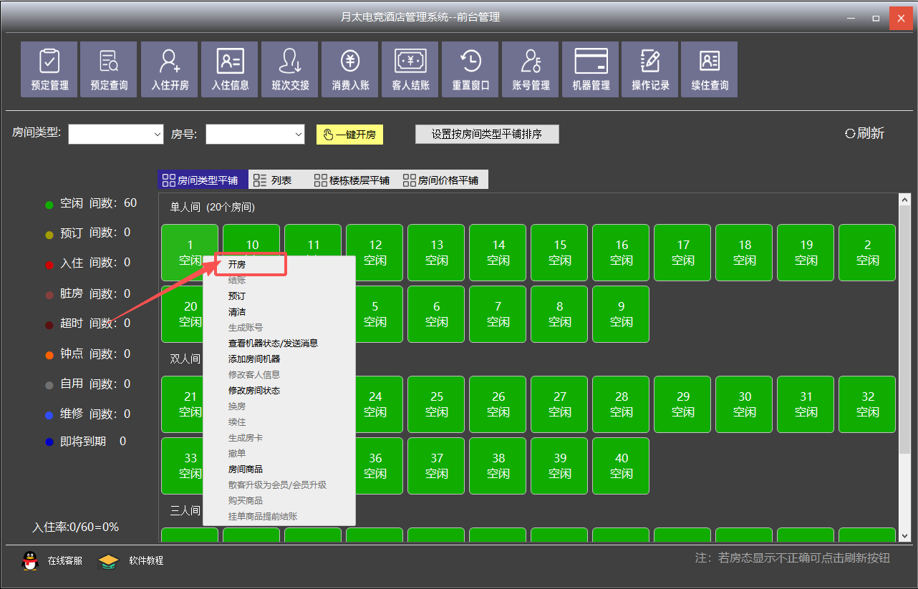Open 客人结账 guest checkout icon
Screen dimensions: 918x589
point(410,69)
